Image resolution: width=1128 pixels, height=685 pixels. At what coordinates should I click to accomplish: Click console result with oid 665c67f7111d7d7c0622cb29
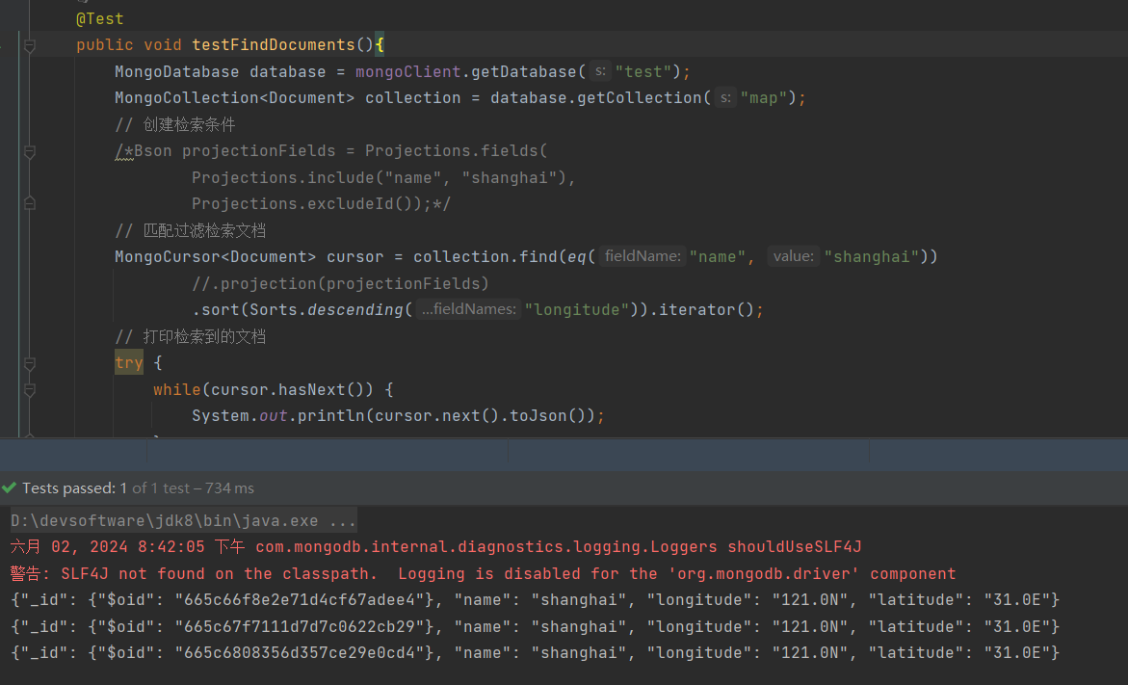coord(536,627)
